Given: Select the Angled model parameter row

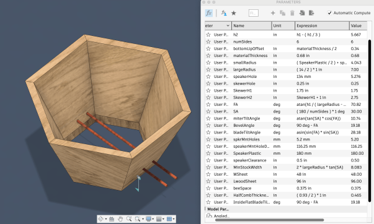Looking at the screenshot, I should coord(218,216).
